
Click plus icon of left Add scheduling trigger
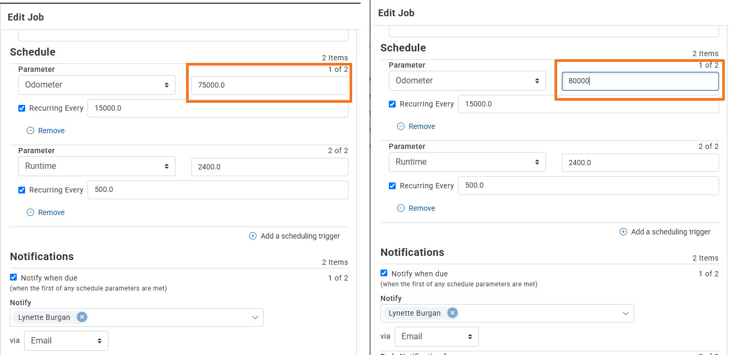253,236
